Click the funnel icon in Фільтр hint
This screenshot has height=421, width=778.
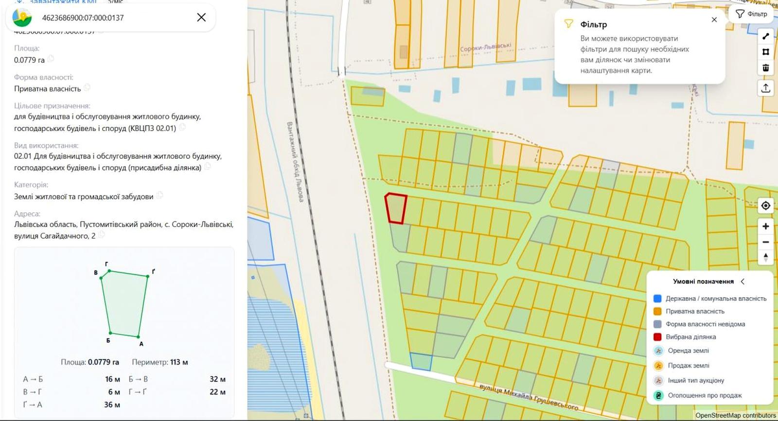(x=568, y=24)
